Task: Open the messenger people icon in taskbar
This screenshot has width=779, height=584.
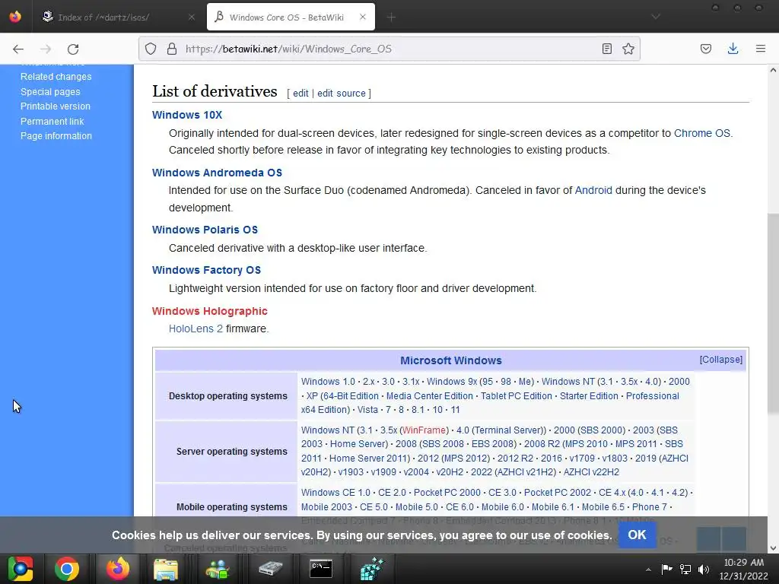Action: tap(218, 569)
